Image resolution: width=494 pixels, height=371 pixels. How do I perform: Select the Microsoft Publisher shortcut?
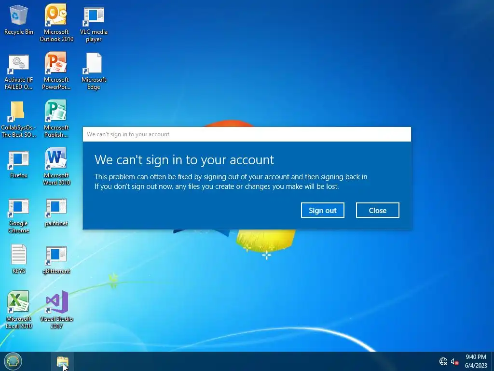point(56,119)
